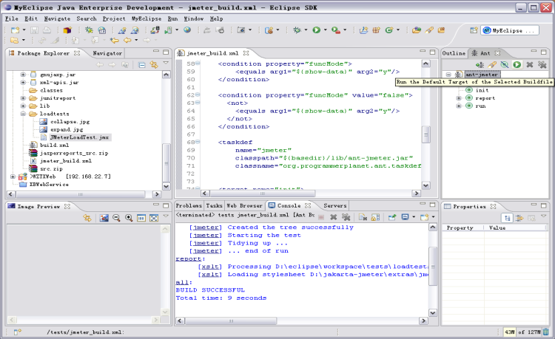Click the Add Buildfiles icon in Ant view

(x=480, y=65)
